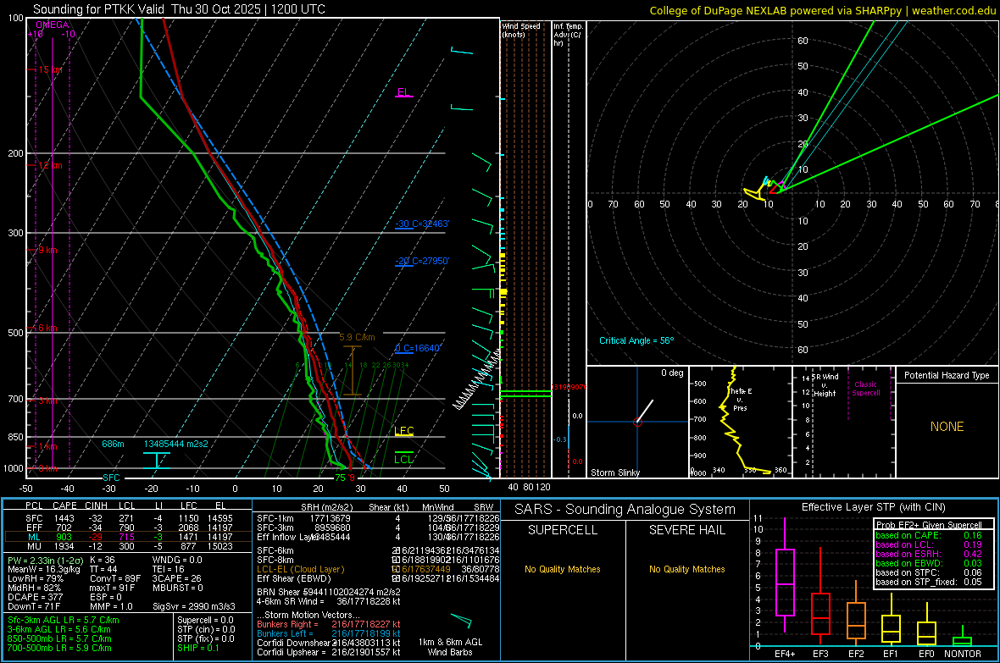Click the "Corfidi Downshear" vector row
The height and width of the screenshot is (663, 1000).
click(329, 643)
